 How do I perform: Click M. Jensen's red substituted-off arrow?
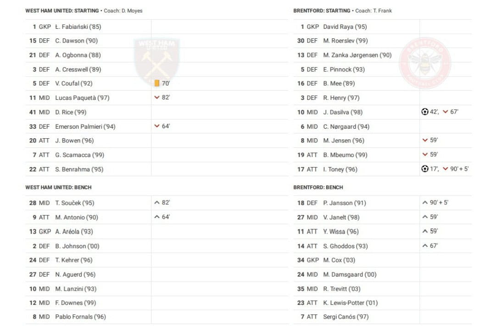pos(425,140)
